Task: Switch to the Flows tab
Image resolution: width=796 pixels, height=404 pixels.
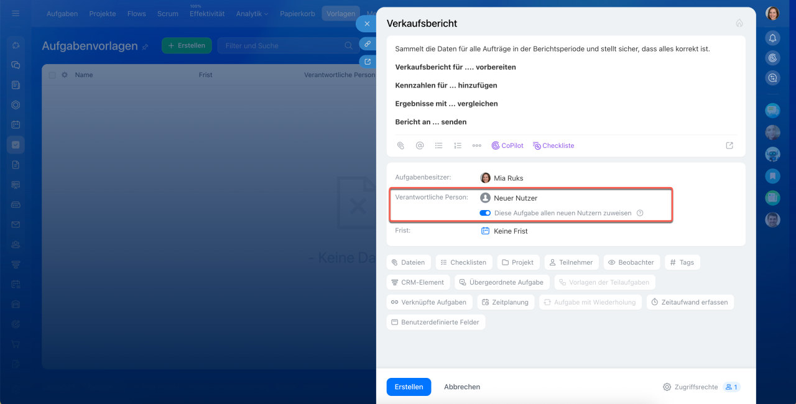Action: (136, 14)
